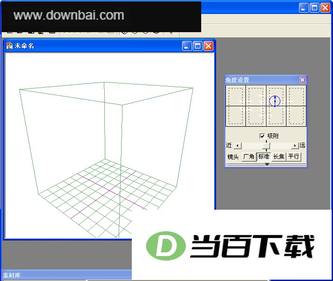This screenshot has width=333, height=281.
Task: Select the 长焦 telephoto lens button
Action: (x=279, y=157)
